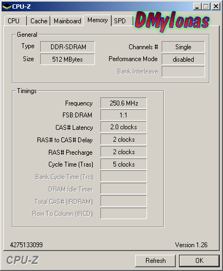Click the Frequency label

79,103
